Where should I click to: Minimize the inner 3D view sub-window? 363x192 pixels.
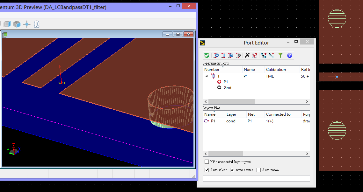click(167, 34)
